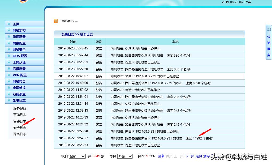The width and height of the screenshot is (272, 165).
Task: Click the welcome speaker announcement icon
Action: [x=55, y=21]
